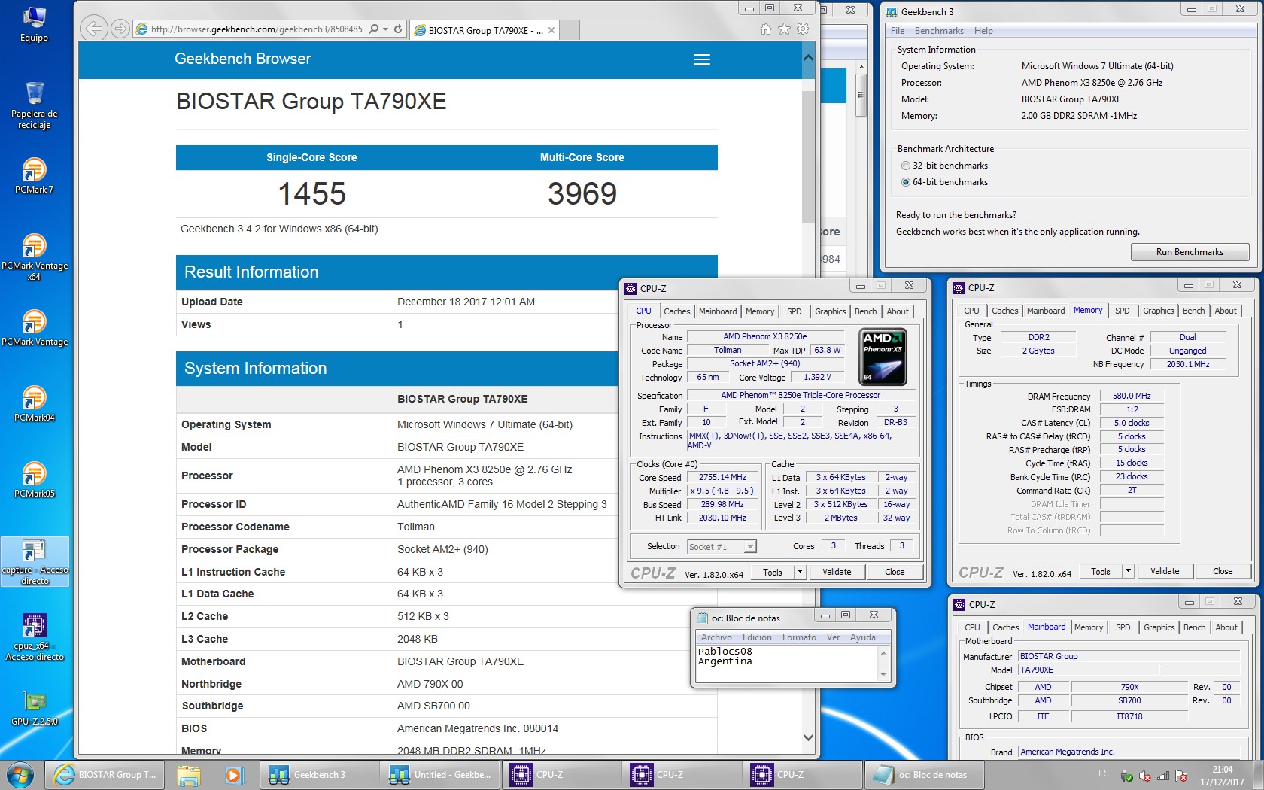Switch to Graphics tab in CPU-Z Memory window
This screenshot has width=1264, height=790.
pyautogui.click(x=1159, y=311)
